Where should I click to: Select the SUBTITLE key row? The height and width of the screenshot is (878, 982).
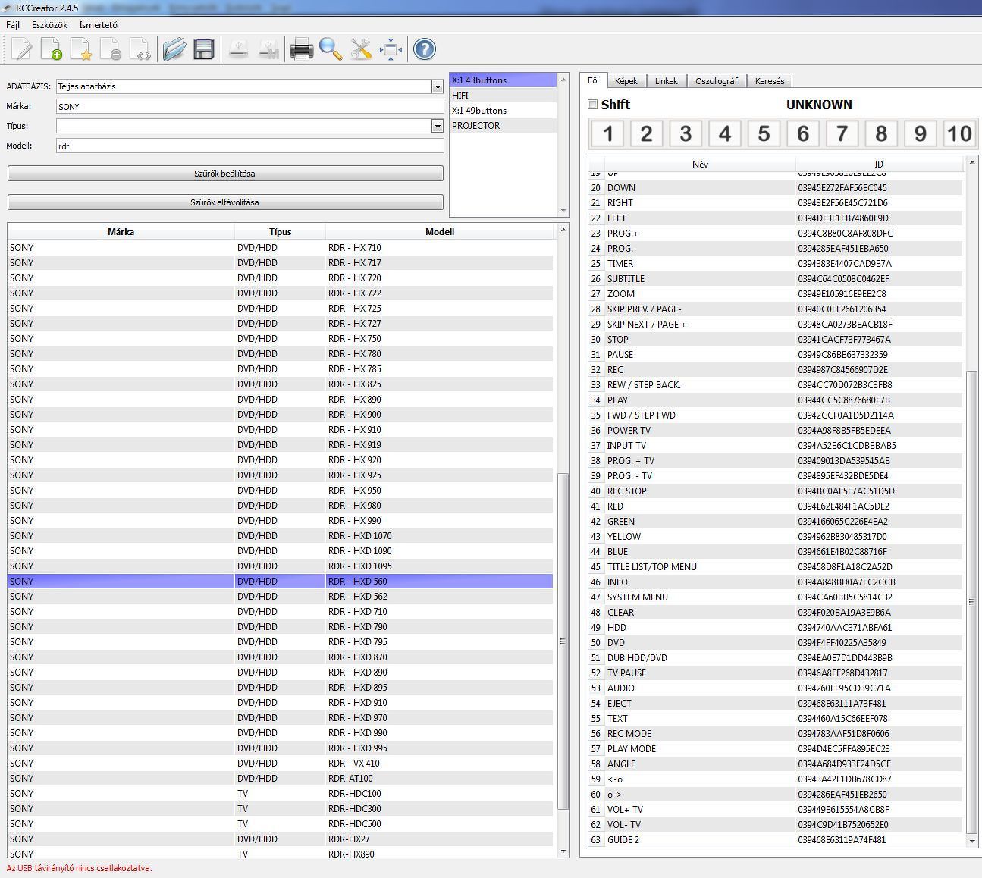pyautogui.click(x=776, y=279)
